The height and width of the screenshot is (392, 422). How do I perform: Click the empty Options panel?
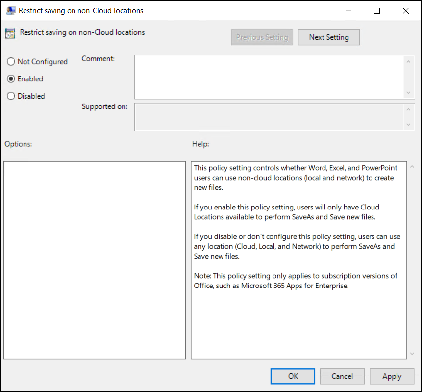(95, 260)
